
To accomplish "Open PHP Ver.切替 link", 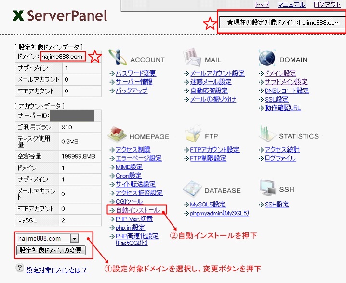I will coord(134,219).
